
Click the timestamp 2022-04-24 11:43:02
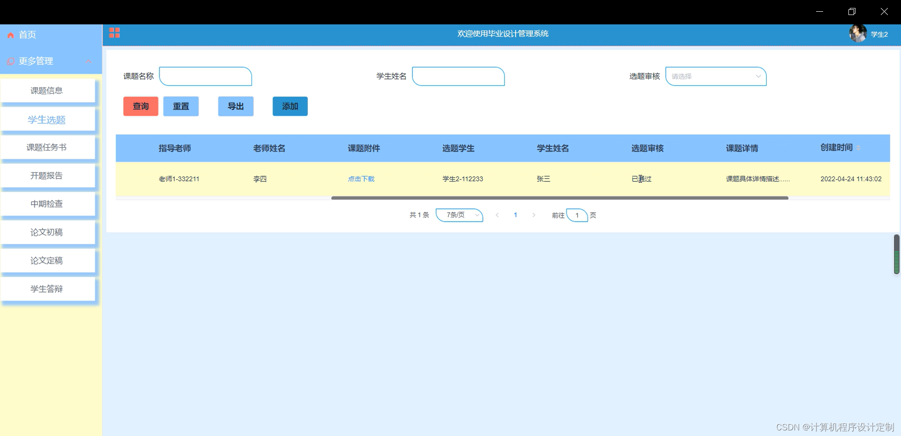851,179
